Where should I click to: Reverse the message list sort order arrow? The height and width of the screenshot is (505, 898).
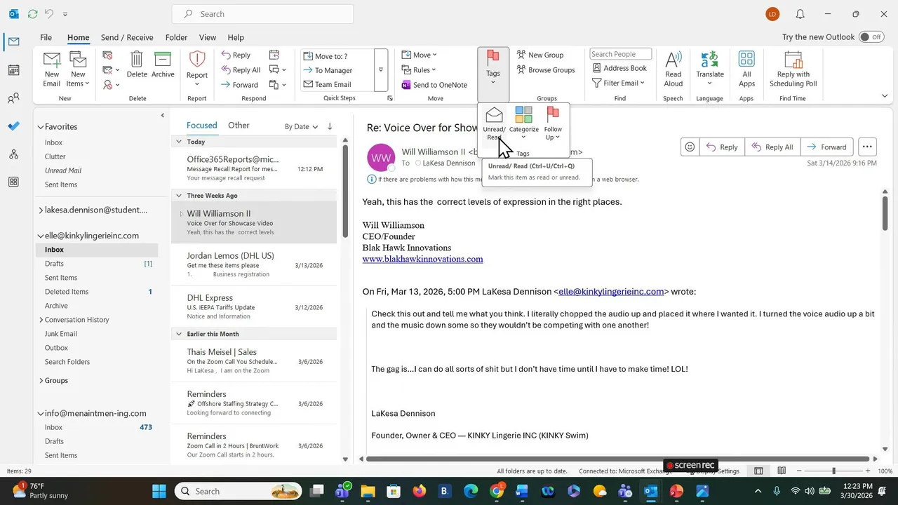[x=330, y=126]
